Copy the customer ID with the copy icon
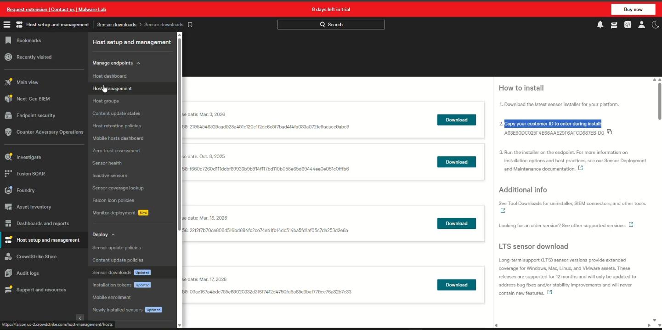Image resolution: width=662 pixels, height=330 pixels. point(610,132)
